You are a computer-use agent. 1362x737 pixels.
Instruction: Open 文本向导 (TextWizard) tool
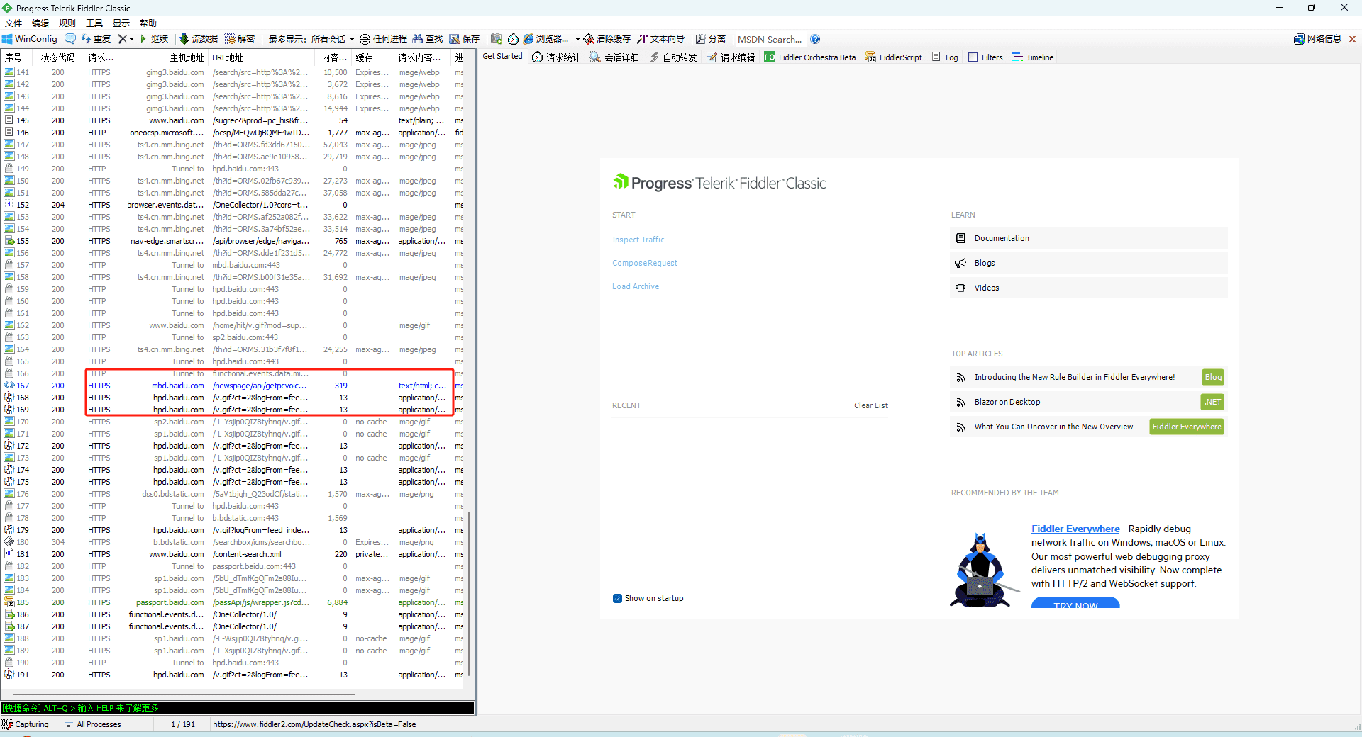pyautogui.click(x=661, y=39)
